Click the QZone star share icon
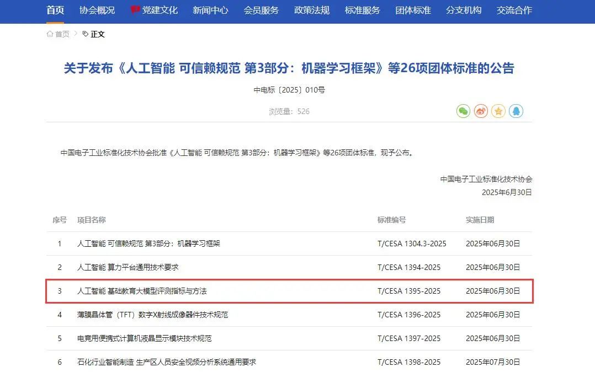Screen dimensions: 595x373 coord(498,111)
